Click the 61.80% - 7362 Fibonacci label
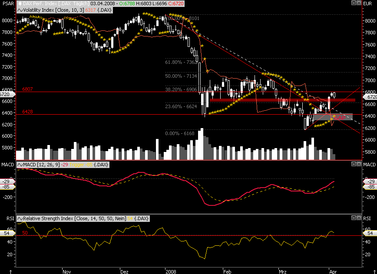The height and width of the screenshot is (274, 377). coord(181,62)
